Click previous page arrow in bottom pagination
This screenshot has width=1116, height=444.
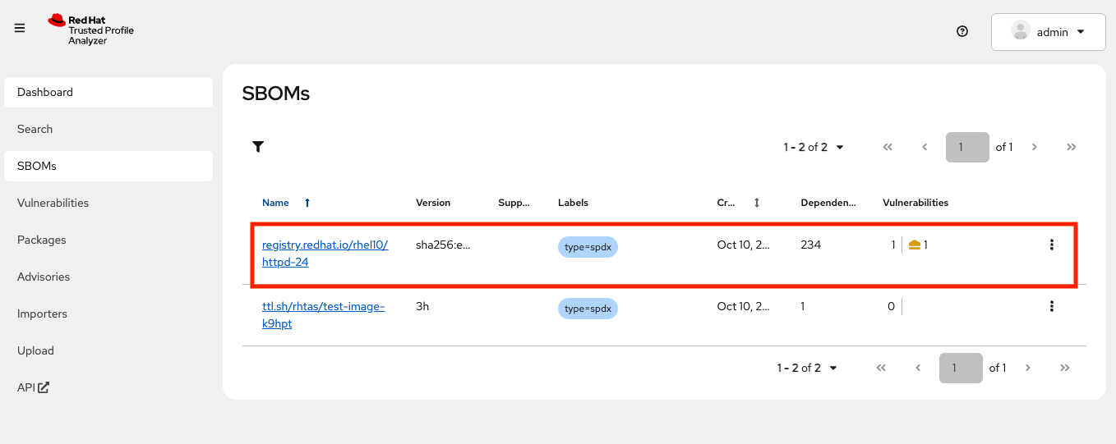click(x=918, y=368)
